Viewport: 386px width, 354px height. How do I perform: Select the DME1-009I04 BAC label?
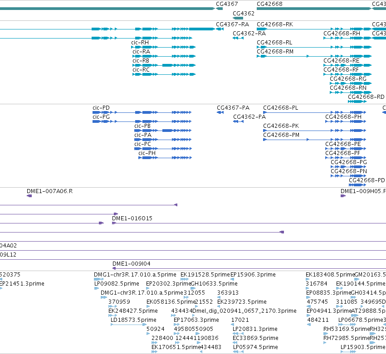131,264
